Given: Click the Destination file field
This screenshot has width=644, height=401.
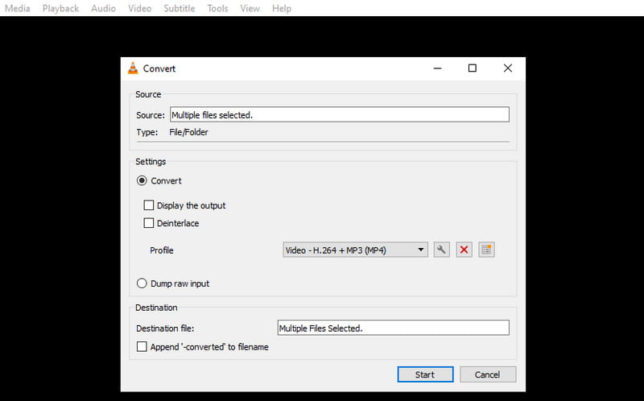Looking at the screenshot, I should (x=394, y=328).
